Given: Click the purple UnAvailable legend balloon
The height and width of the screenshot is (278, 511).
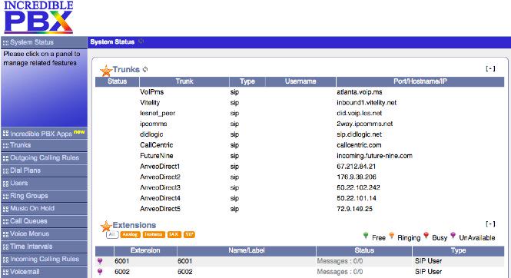Looking at the screenshot, I should [x=453, y=236].
